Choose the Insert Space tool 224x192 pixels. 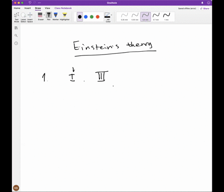pyautogui.click(x=30, y=17)
